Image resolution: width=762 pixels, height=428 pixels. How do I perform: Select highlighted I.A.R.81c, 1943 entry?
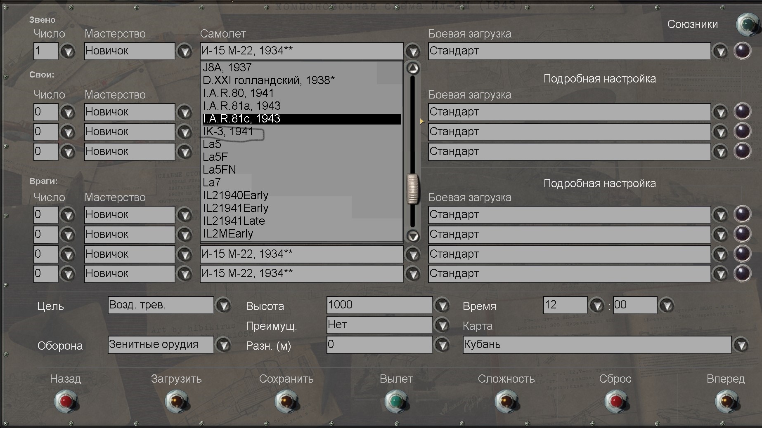pyautogui.click(x=302, y=119)
